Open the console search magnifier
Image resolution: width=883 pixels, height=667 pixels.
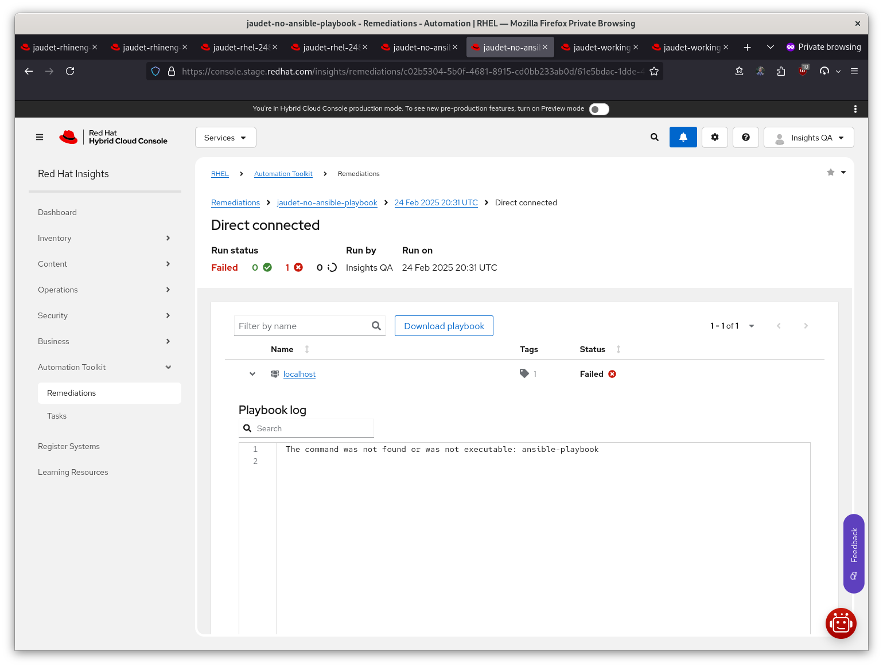655,137
